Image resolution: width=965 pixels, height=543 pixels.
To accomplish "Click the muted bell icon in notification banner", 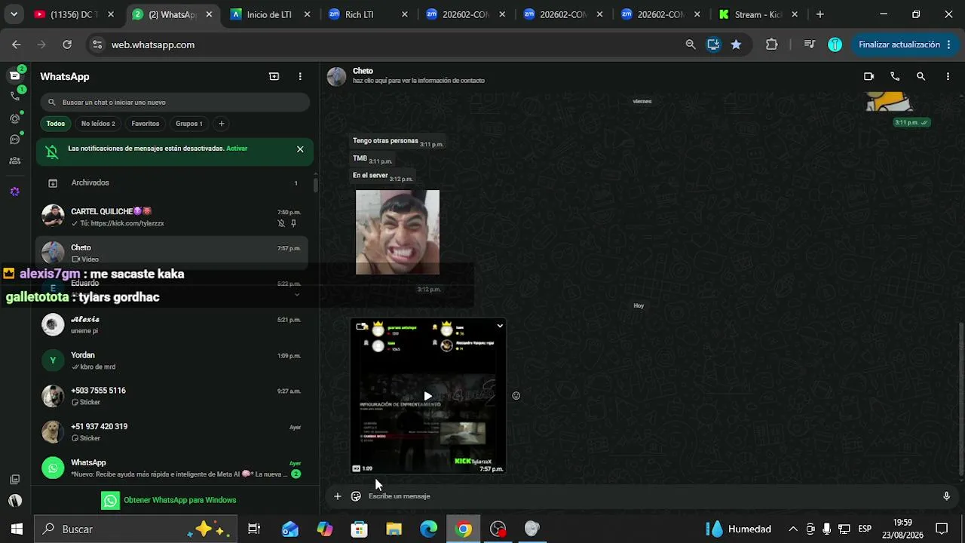I will click(x=52, y=152).
